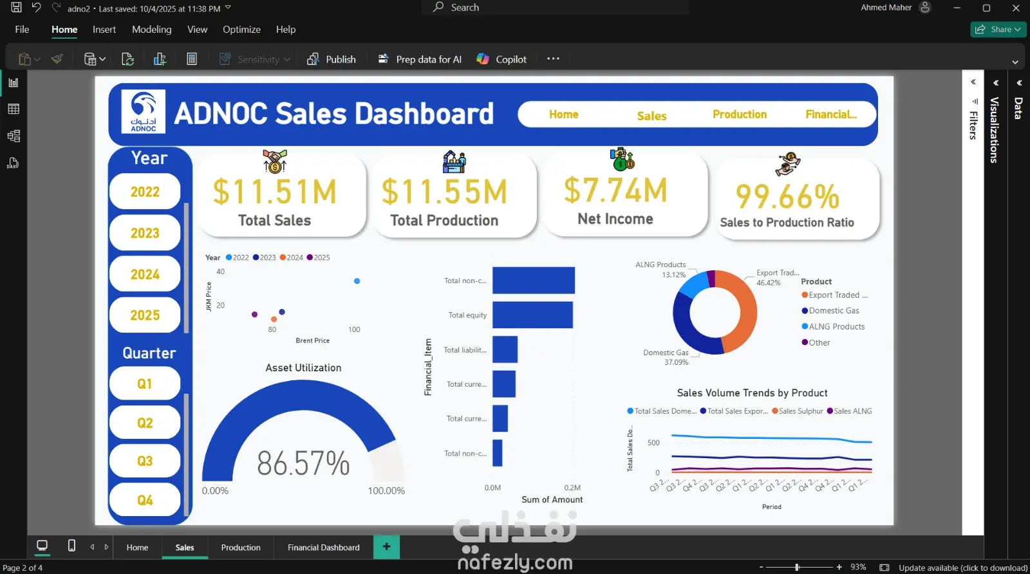Add a new page with plus button
The width and height of the screenshot is (1030, 574).
click(x=386, y=547)
